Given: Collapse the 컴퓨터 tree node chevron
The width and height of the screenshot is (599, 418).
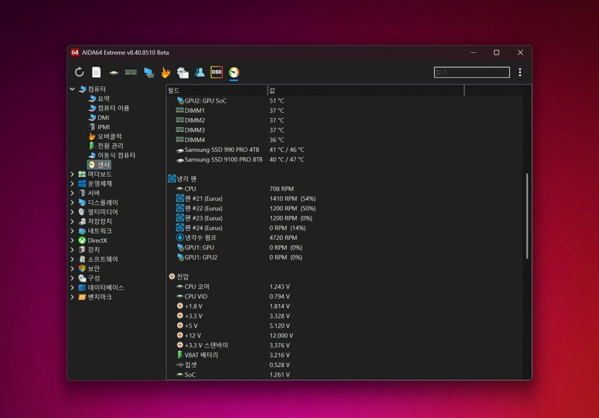Looking at the screenshot, I should (72, 89).
